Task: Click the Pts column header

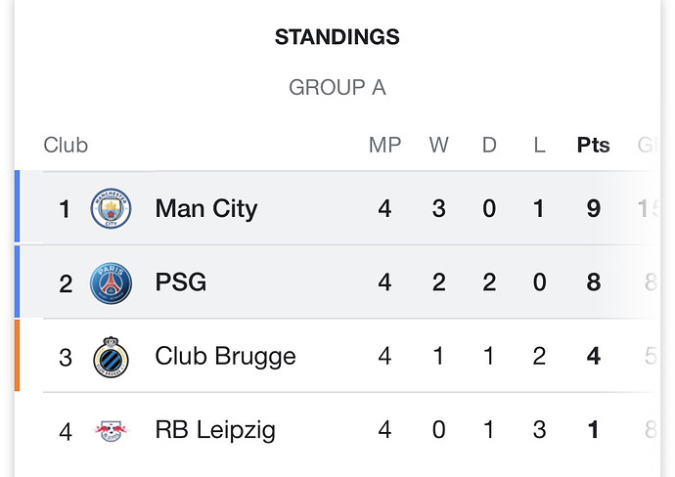Action: click(593, 145)
